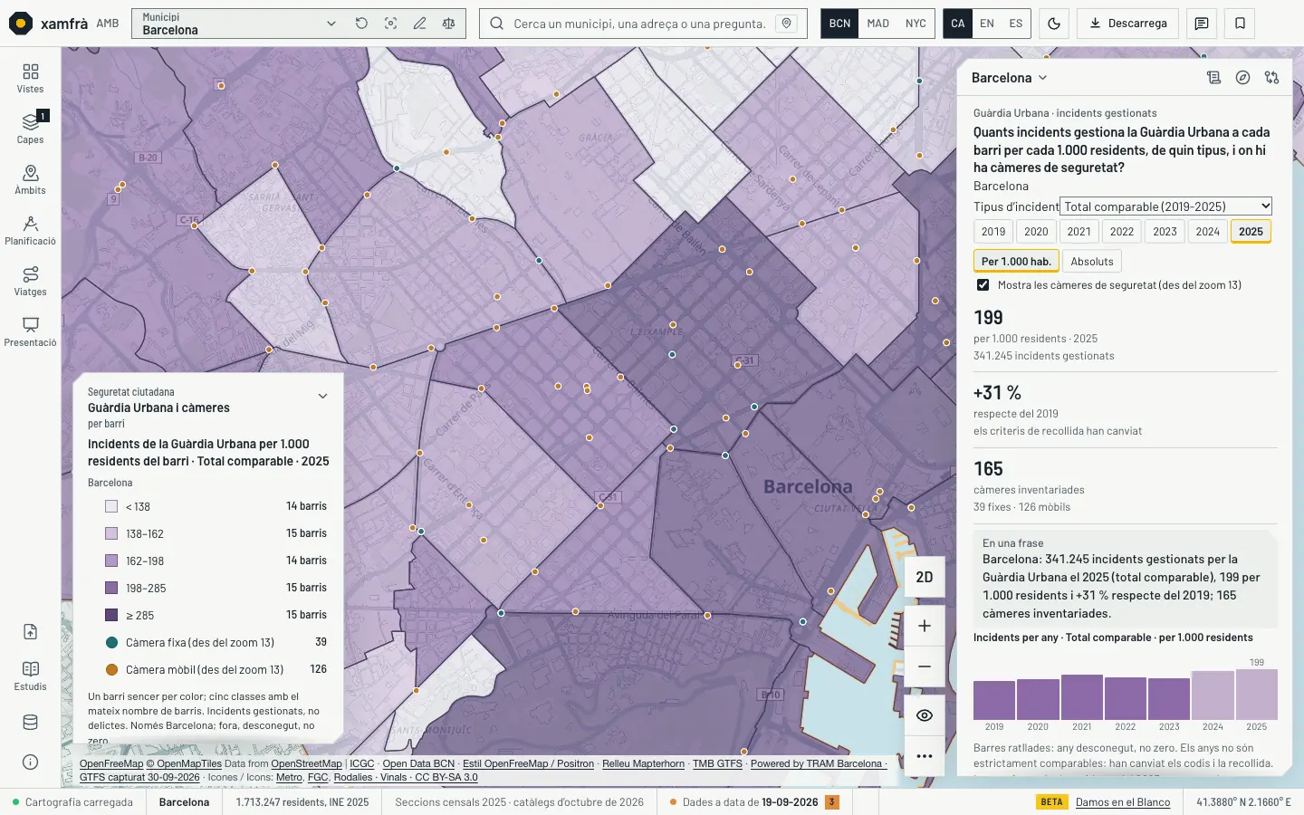Toggle the 2D map view button
The image size is (1304, 815).
point(925,577)
